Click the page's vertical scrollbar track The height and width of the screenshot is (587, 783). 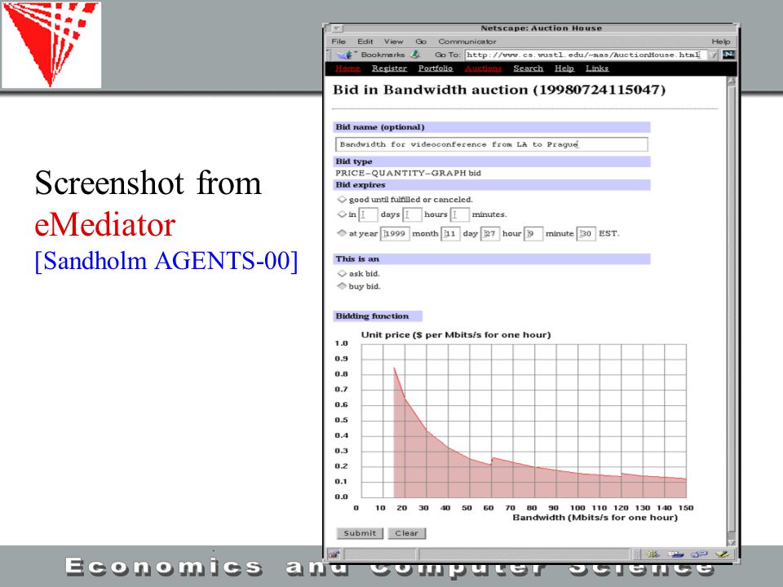pyautogui.click(x=732, y=311)
